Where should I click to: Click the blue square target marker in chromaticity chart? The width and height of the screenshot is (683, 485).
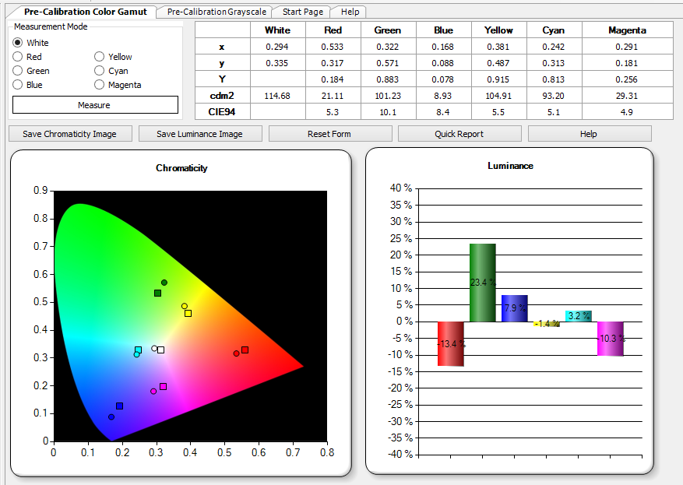click(119, 406)
